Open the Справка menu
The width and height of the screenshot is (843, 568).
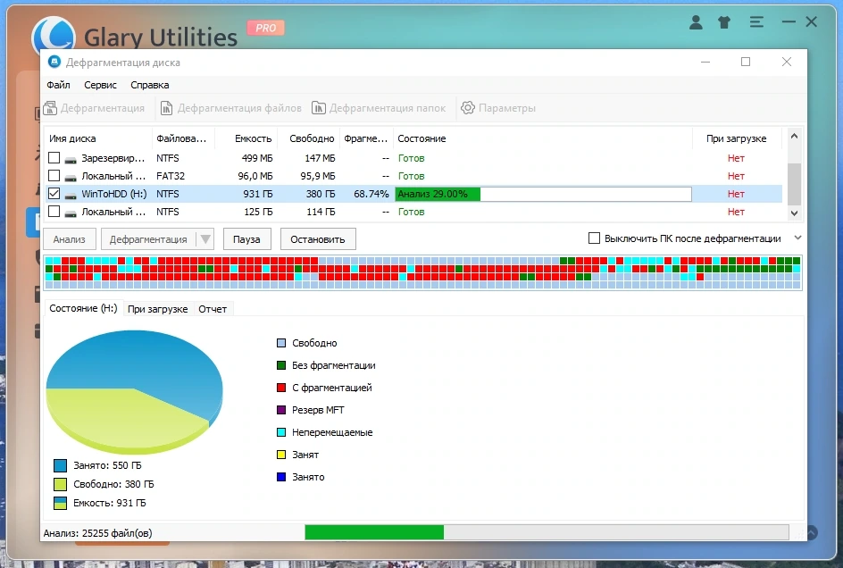[x=149, y=85]
